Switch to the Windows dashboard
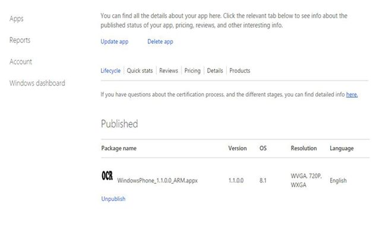The image size is (386, 230). pos(37,83)
